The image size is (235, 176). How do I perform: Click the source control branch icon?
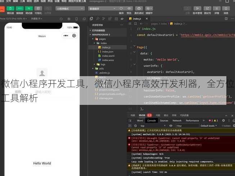(x=104, y=19)
